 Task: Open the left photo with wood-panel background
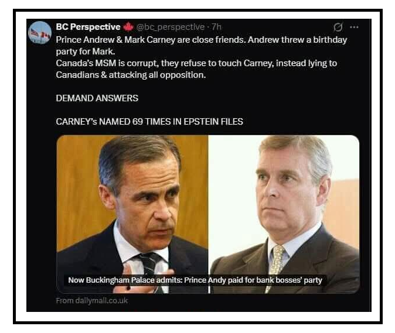click(132, 214)
